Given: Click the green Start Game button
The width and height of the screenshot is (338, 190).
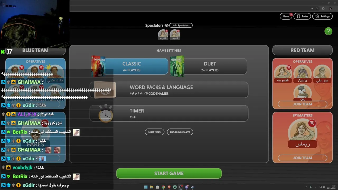Looking at the screenshot, I should (x=169, y=173).
